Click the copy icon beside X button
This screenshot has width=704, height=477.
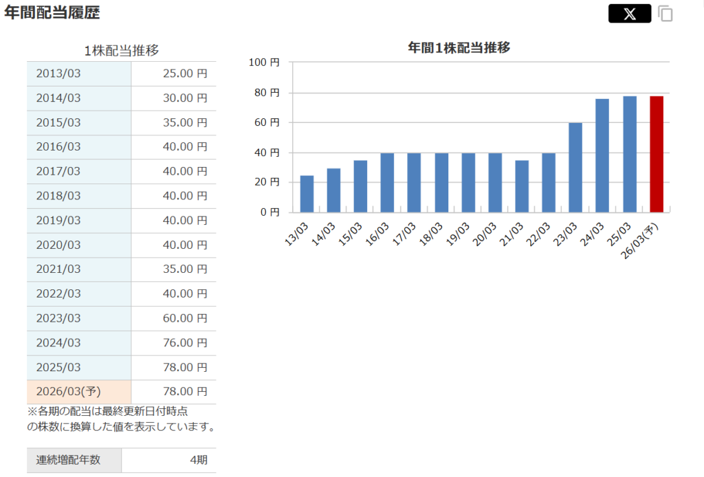tap(665, 14)
